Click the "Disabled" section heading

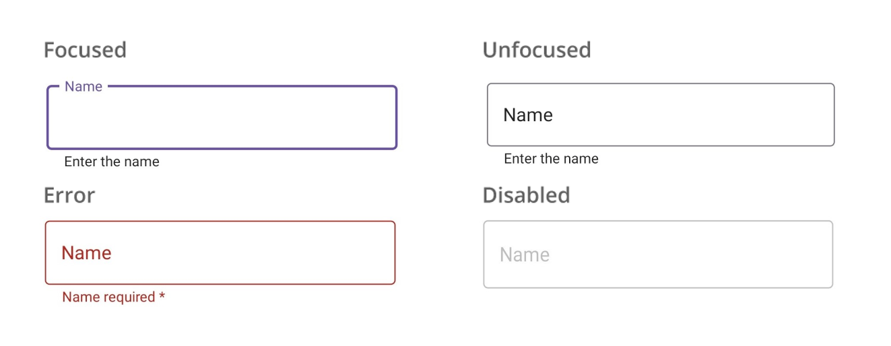pos(526,195)
